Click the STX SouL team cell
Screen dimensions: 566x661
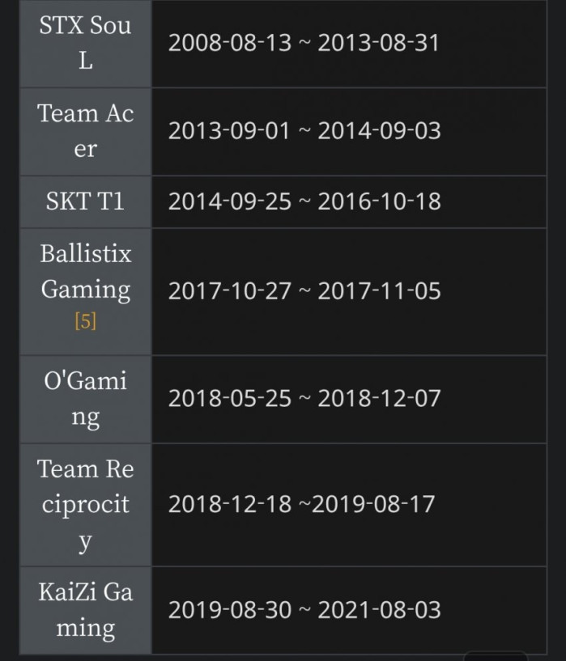pyautogui.click(x=85, y=43)
